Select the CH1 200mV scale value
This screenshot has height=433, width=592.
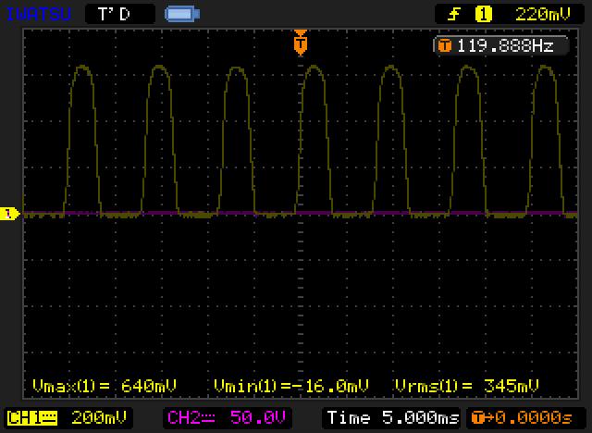click(99, 418)
